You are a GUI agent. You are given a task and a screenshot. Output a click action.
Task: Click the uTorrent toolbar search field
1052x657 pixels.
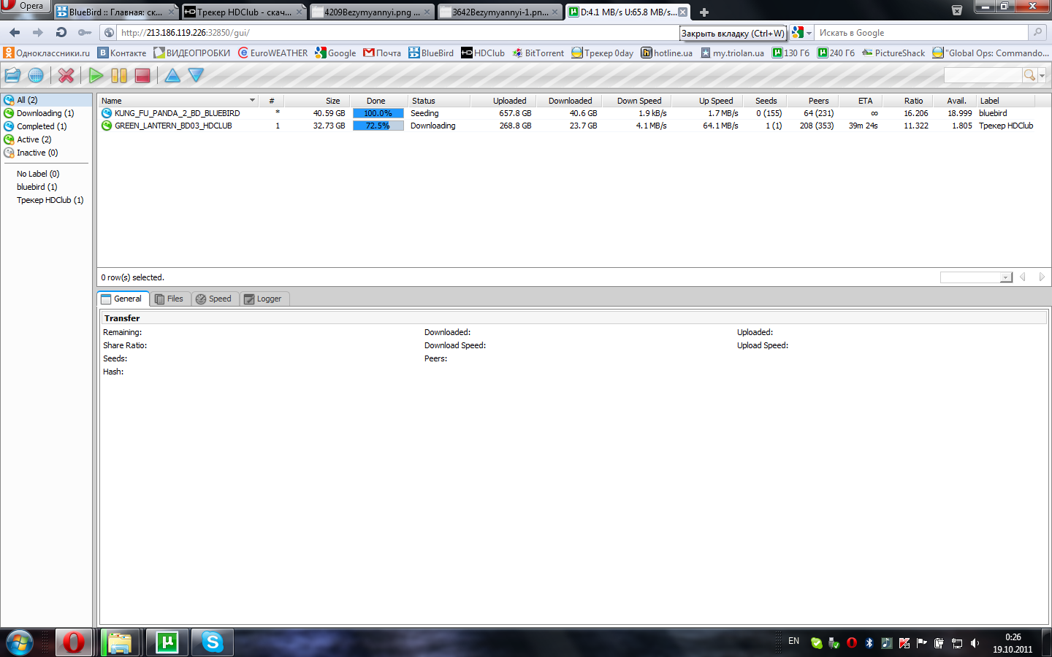983,75
